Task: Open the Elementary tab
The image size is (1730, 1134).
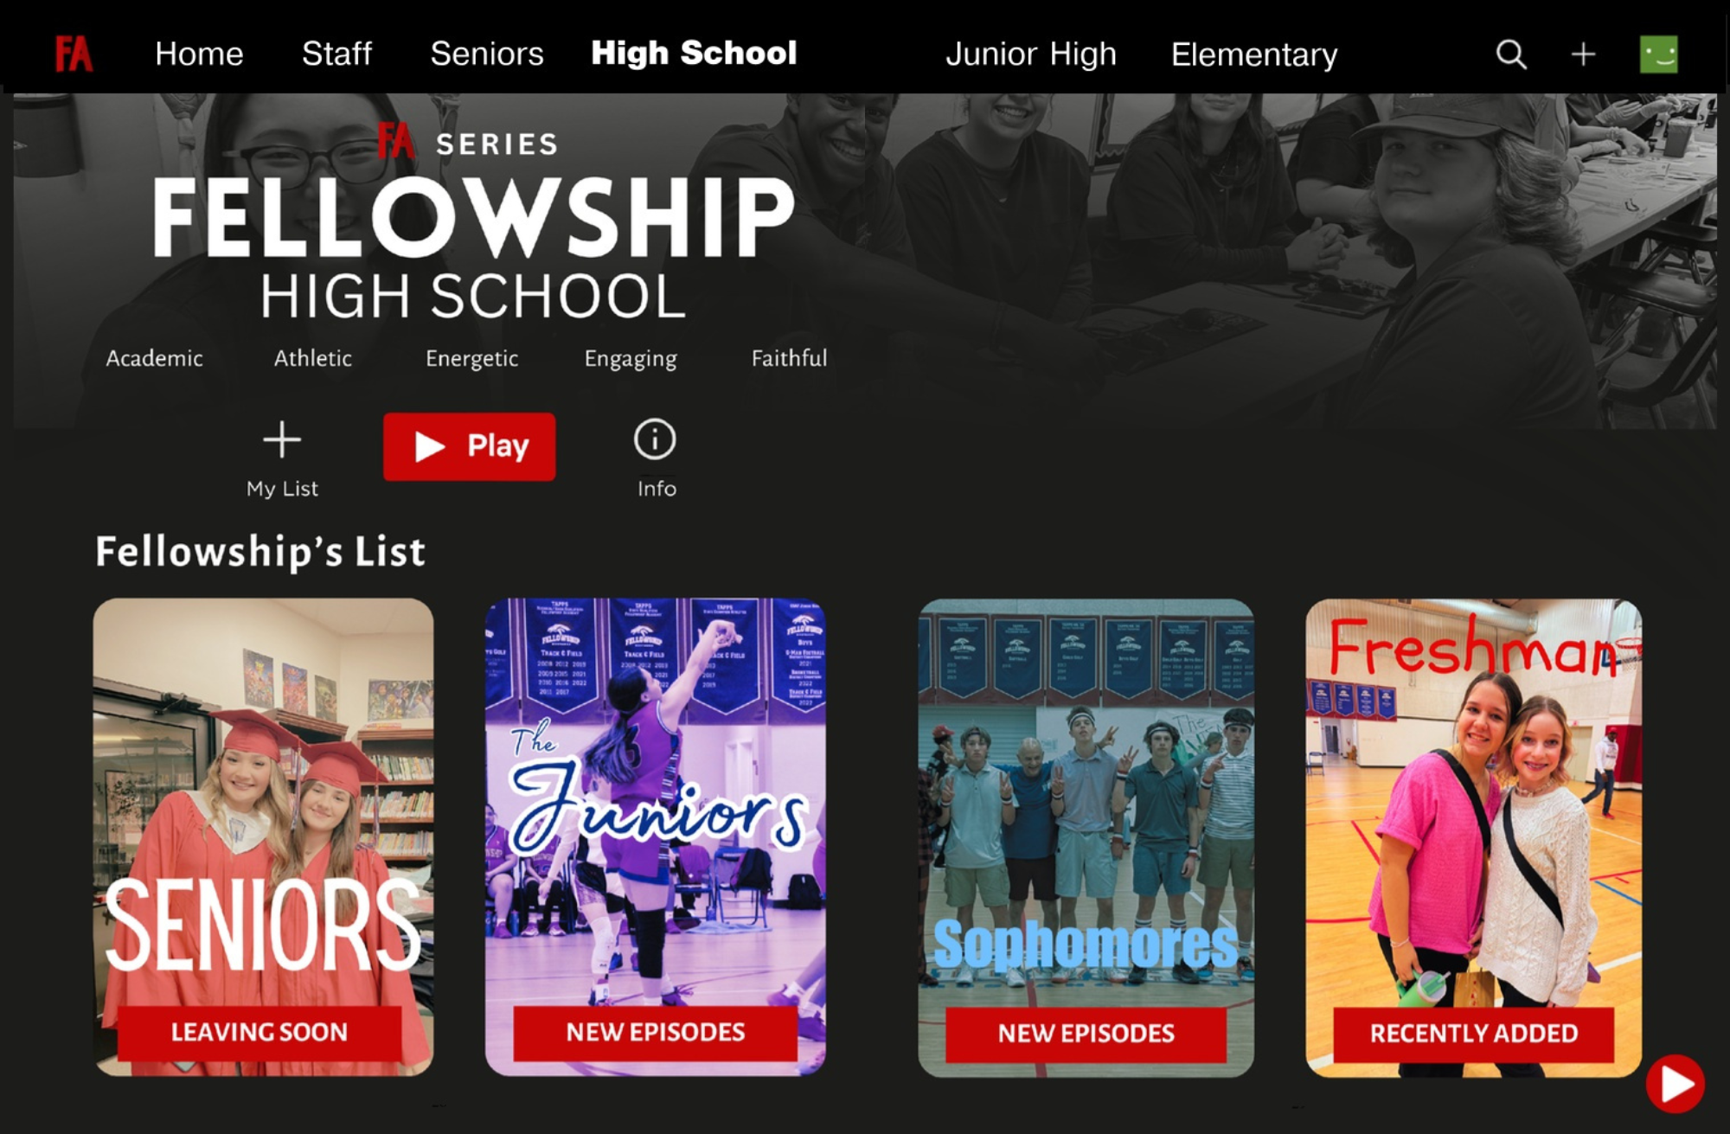Action: coord(1254,54)
